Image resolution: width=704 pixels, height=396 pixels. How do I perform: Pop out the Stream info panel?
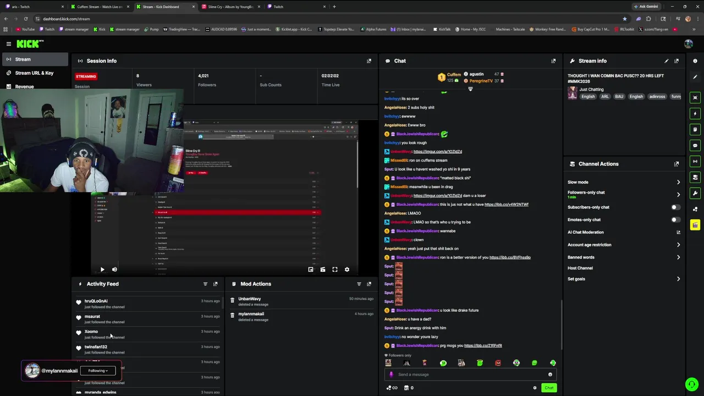tap(676, 61)
